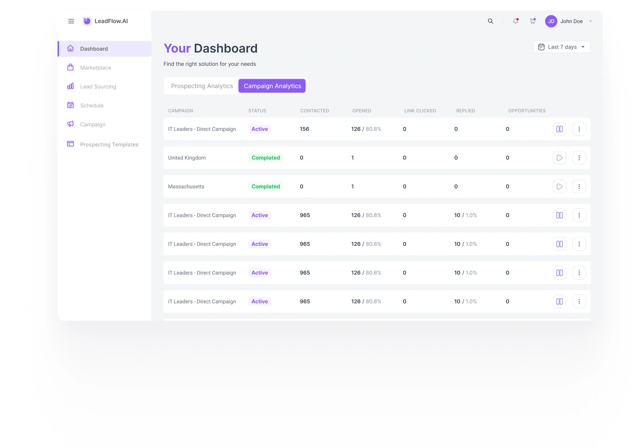Pause the campaign with 156 contacted
Viewport: 633px width, 447px height.
[x=559, y=129]
